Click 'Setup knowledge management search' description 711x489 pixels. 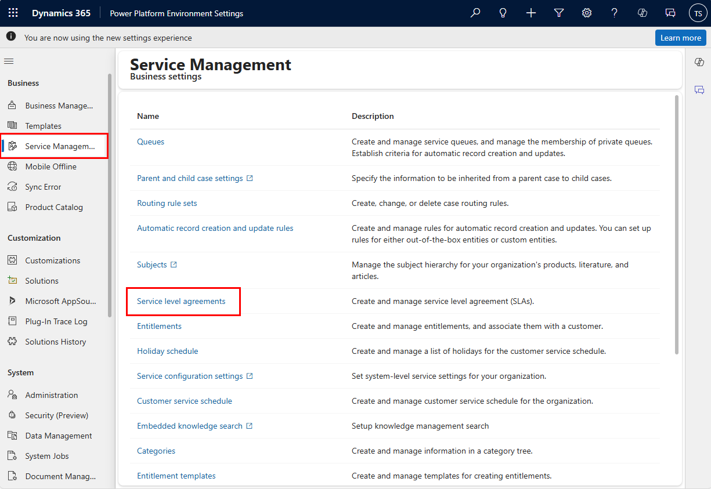[420, 426]
